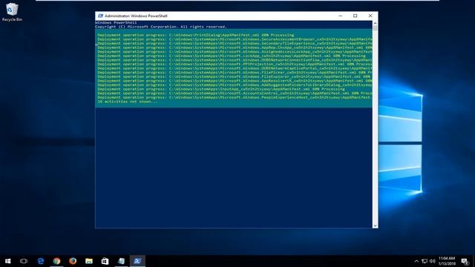Click the InputApp progress line
Viewport: 475px width, 267px height.
(x=221, y=89)
